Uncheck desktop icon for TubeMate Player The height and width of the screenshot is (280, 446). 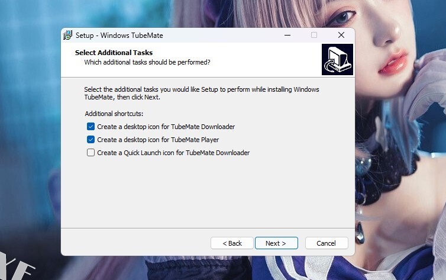tap(91, 140)
